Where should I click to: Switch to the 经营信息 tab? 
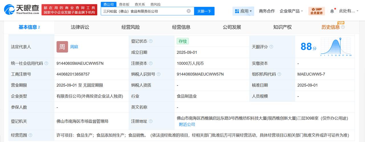click(x=181, y=27)
